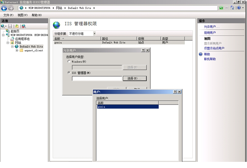247x168 pixels.
Task: Close the 允许用户 dialog
Action: [147, 50]
